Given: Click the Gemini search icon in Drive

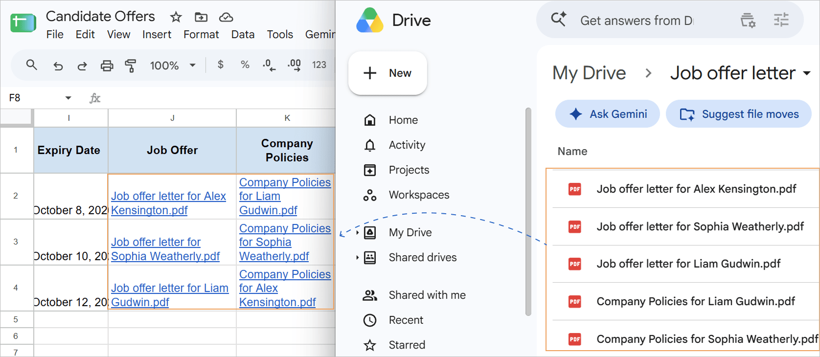Looking at the screenshot, I should pos(559,20).
